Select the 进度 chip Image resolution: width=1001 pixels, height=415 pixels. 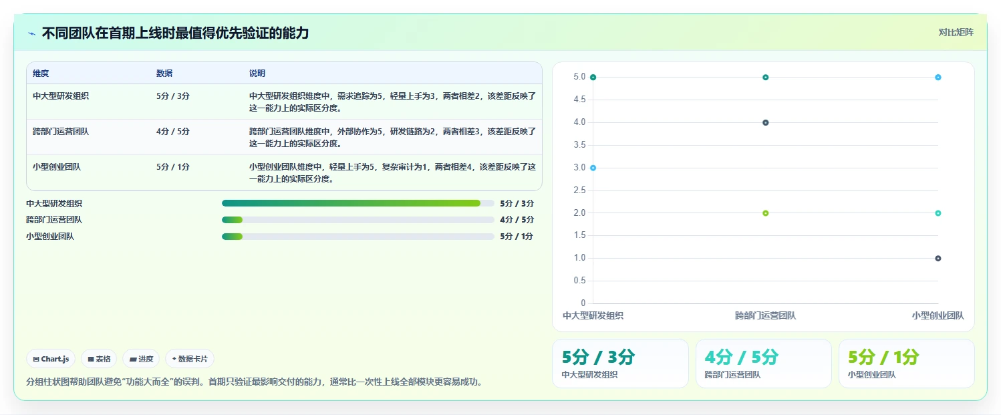tap(141, 359)
